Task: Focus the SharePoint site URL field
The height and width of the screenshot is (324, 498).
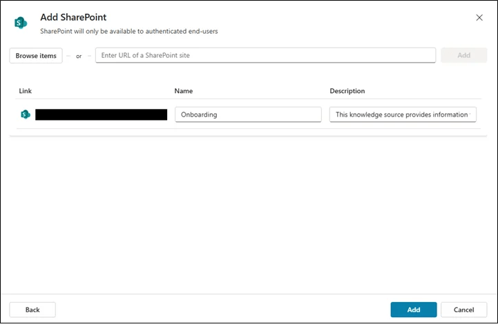Action: point(265,55)
